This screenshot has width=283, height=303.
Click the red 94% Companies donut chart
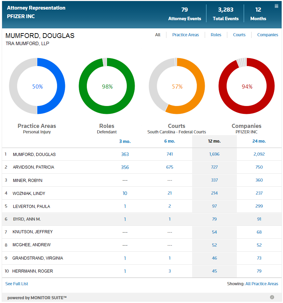246,86
